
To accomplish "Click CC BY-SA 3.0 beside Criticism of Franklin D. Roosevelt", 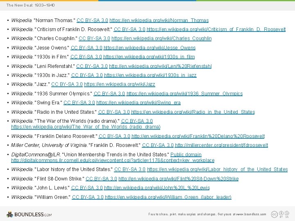I will 129,29.
